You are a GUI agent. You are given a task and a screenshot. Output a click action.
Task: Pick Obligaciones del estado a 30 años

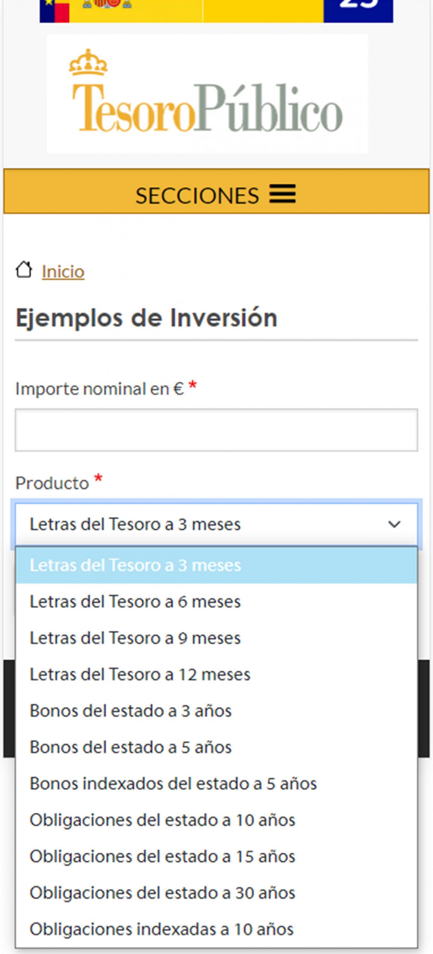coord(162,893)
